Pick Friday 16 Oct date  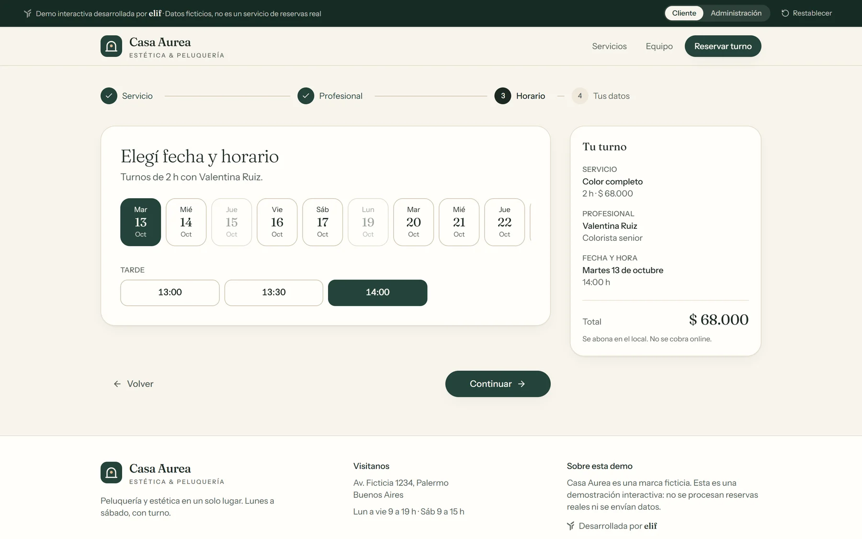[277, 222]
